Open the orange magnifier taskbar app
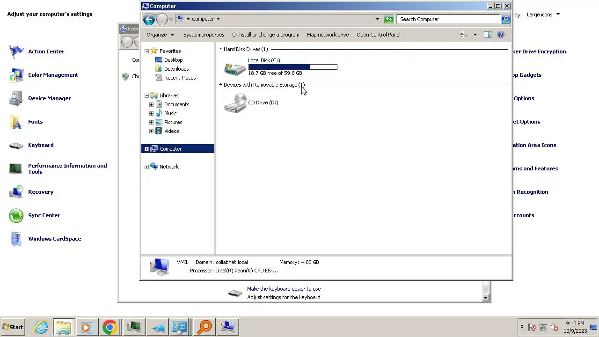 (x=205, y=327)
